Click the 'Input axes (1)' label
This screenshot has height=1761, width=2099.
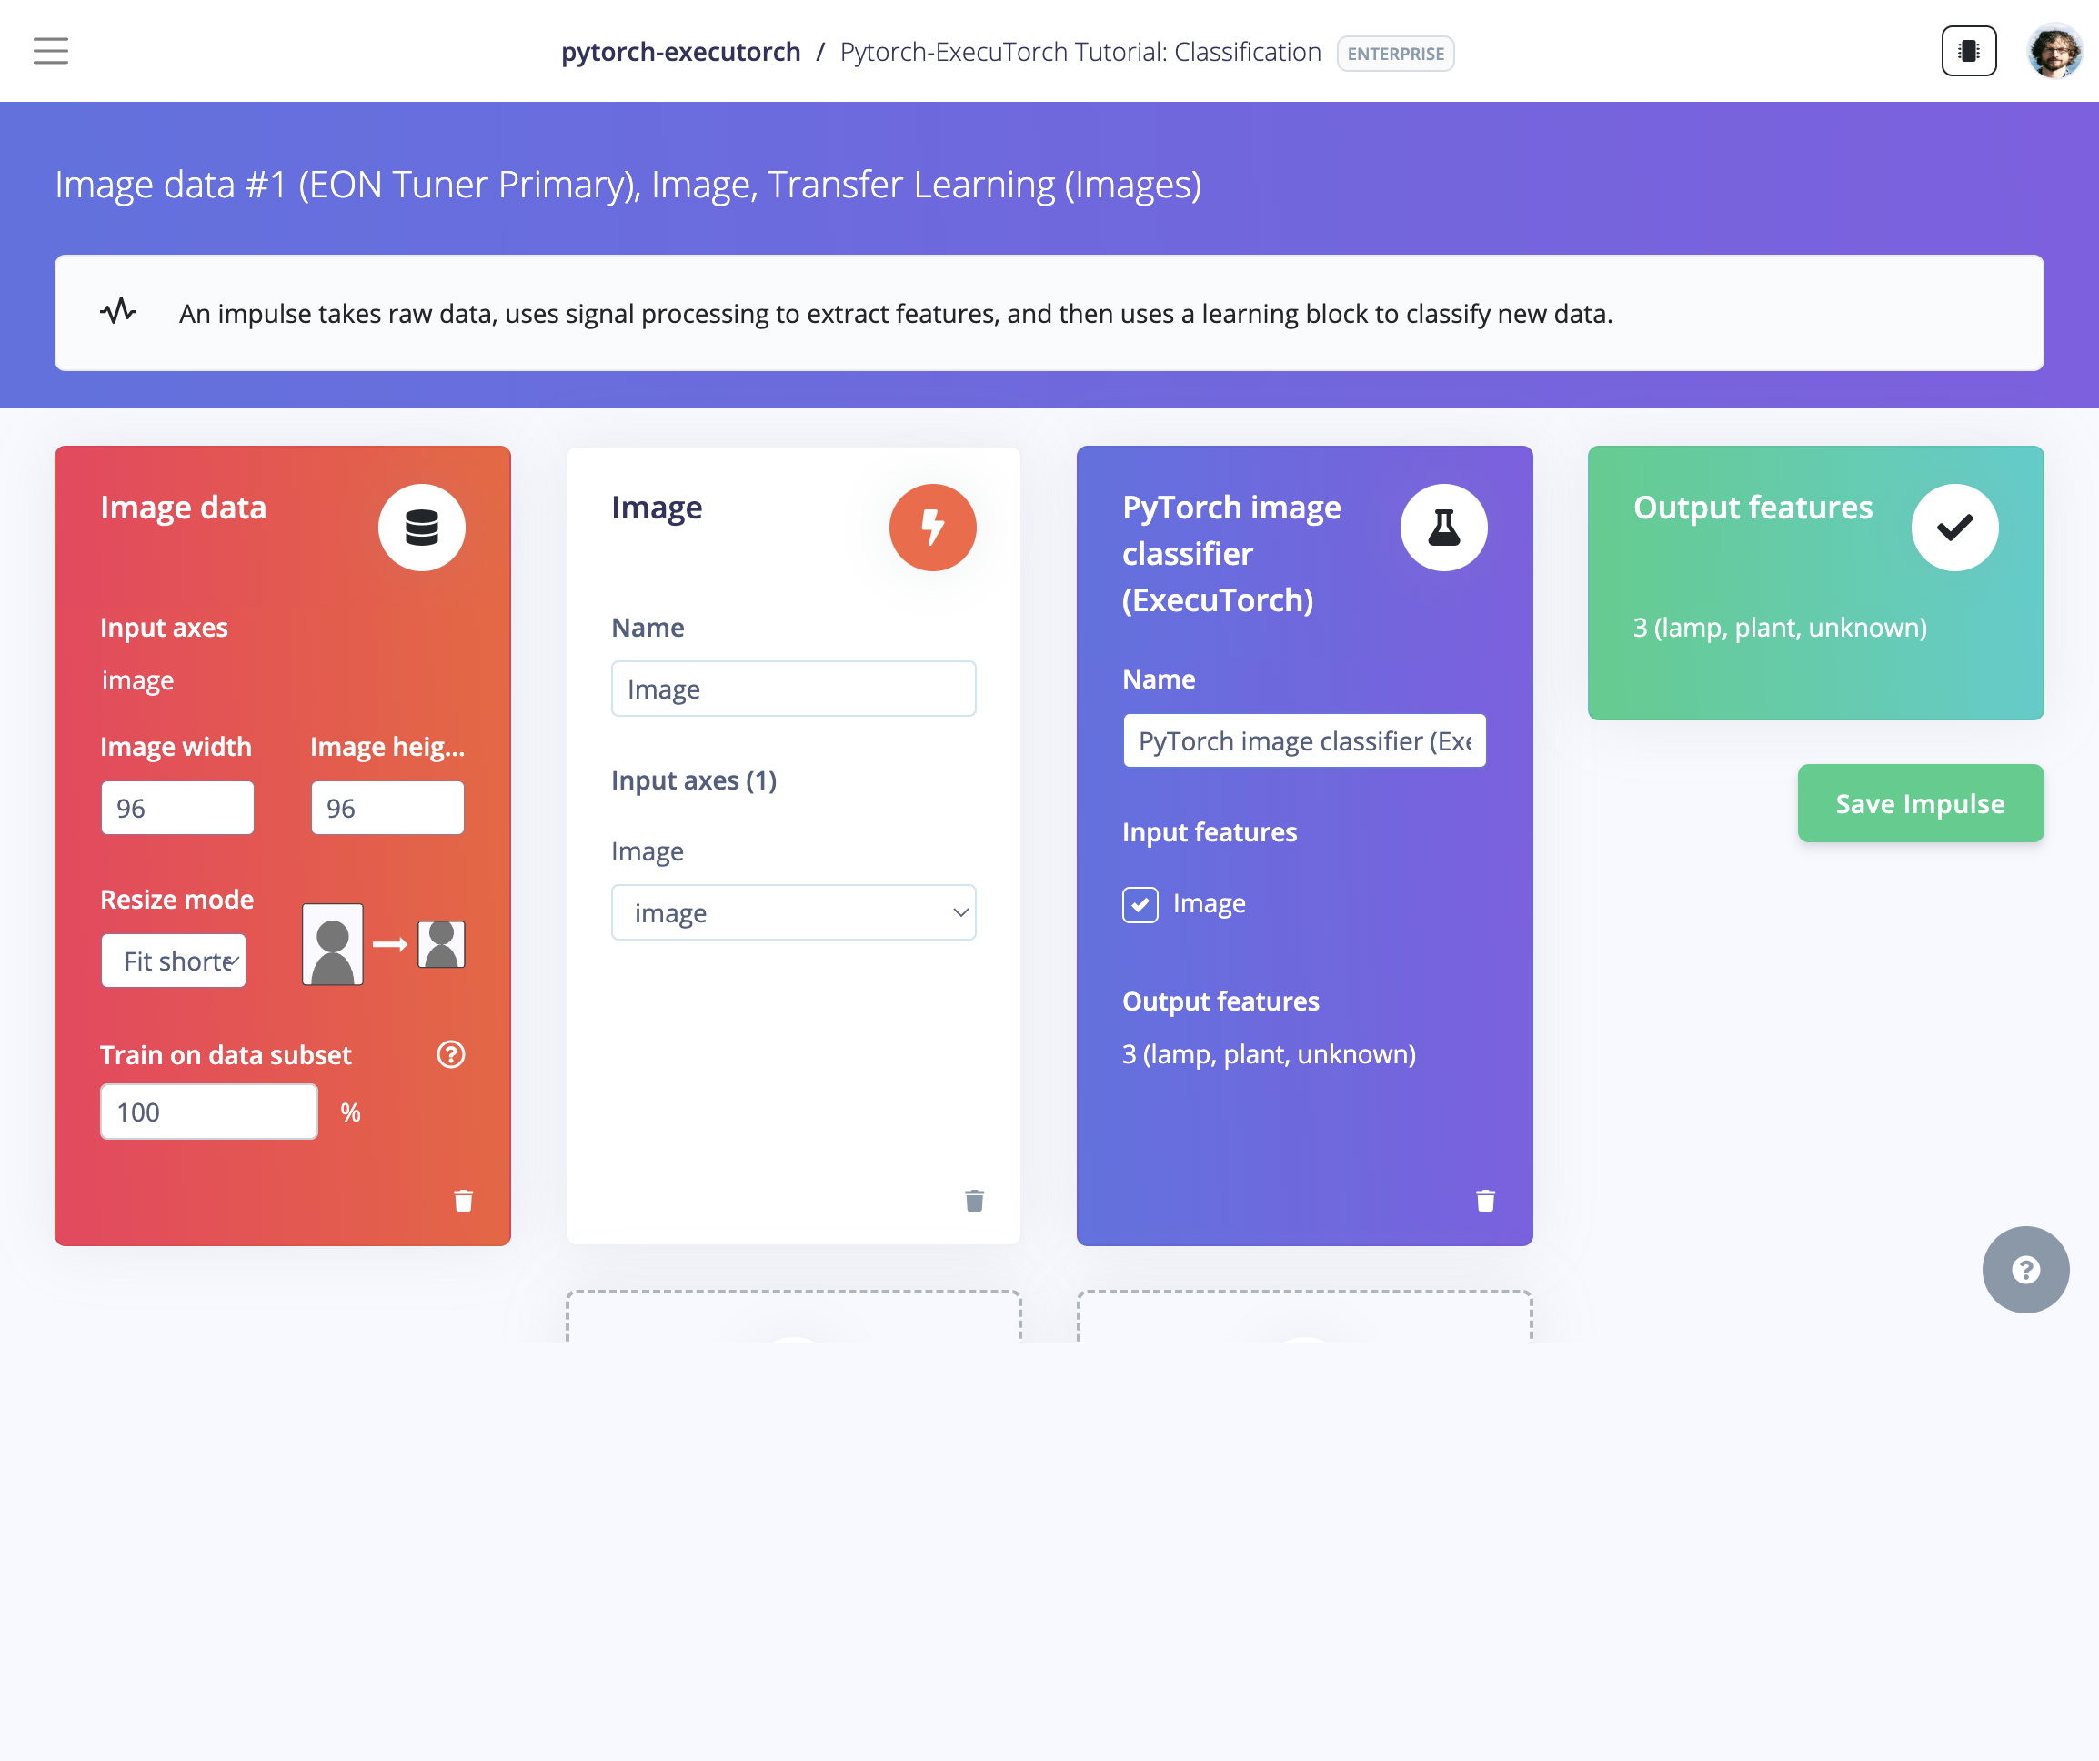coord(694,780)
